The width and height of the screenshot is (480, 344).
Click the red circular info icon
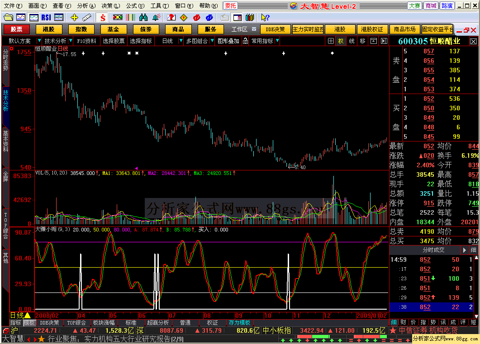point(196,18)
